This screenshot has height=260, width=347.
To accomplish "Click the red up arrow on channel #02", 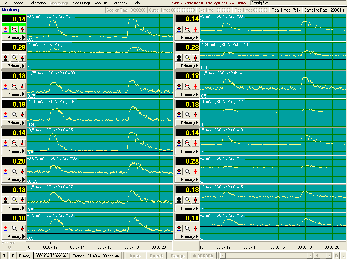I will coord(22,58).
